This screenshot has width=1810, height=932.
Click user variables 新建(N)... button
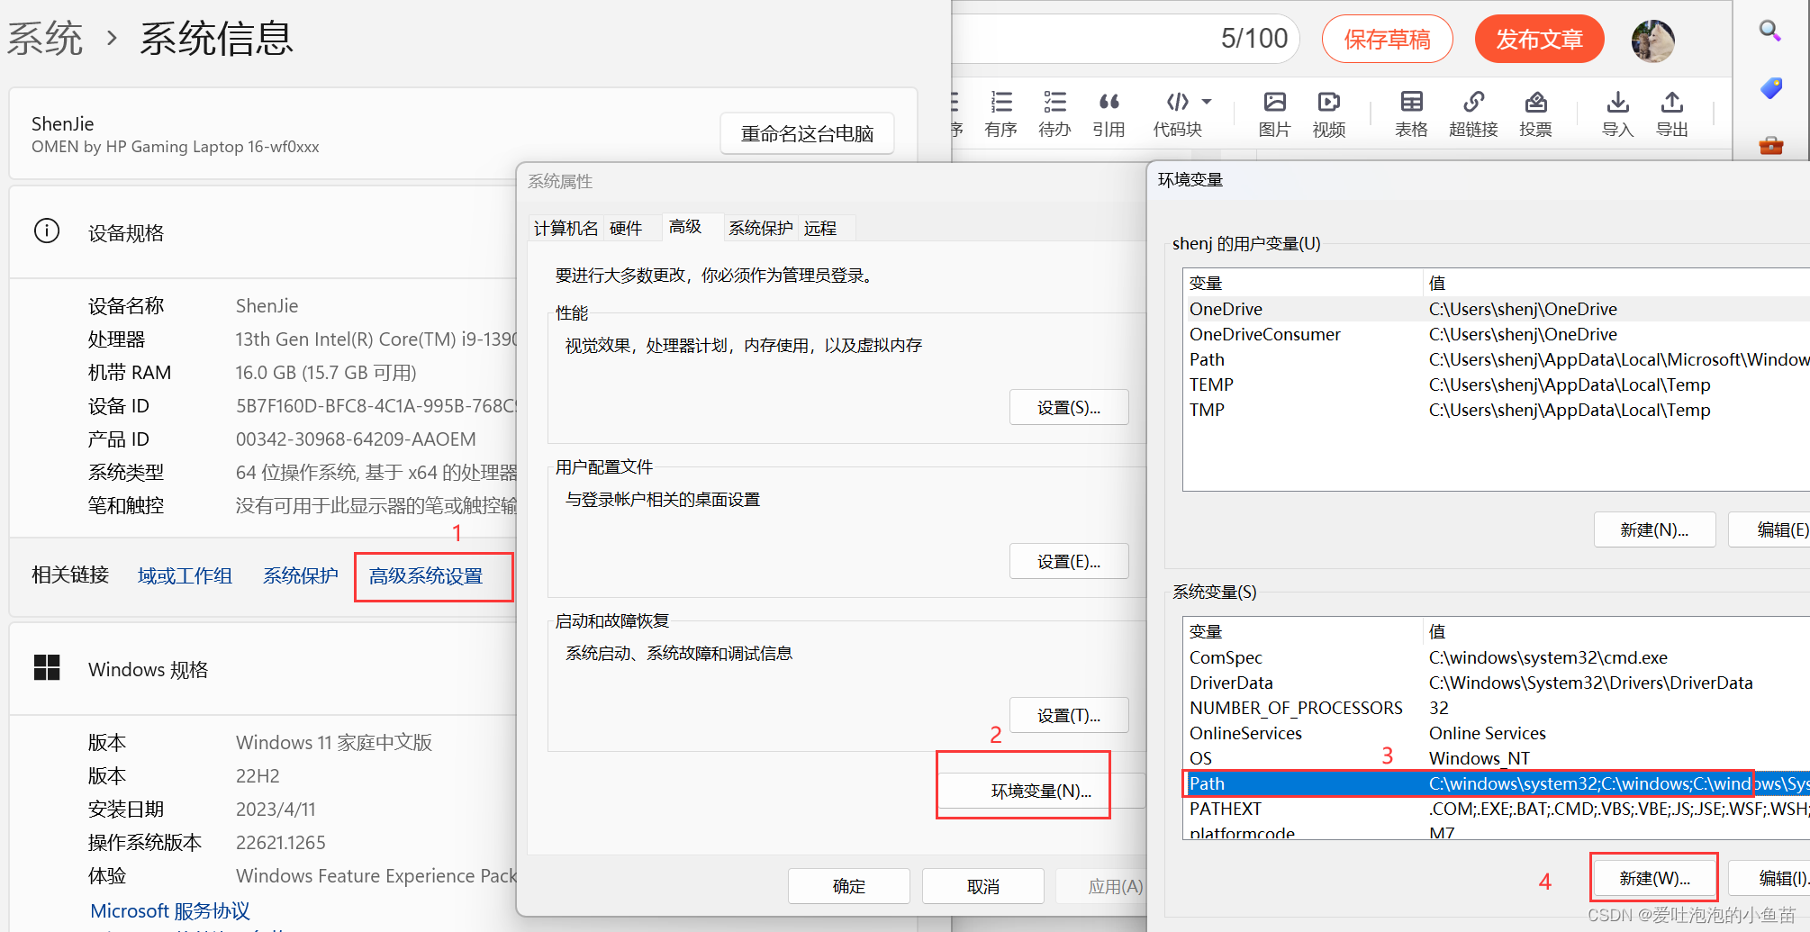[1654, 529]
